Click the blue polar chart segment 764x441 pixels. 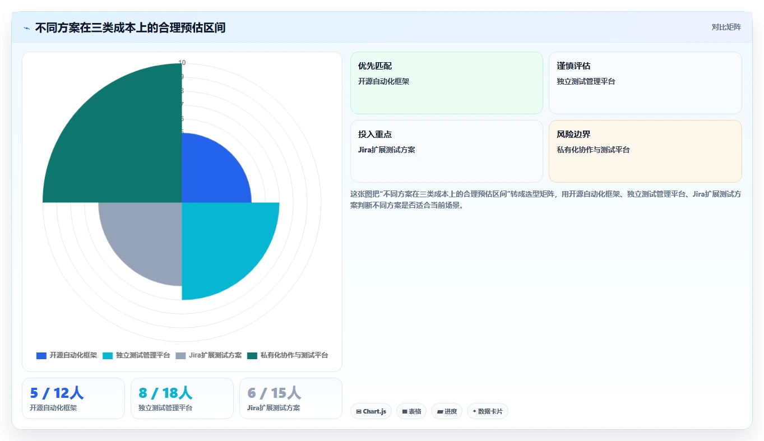click(210, 174)
